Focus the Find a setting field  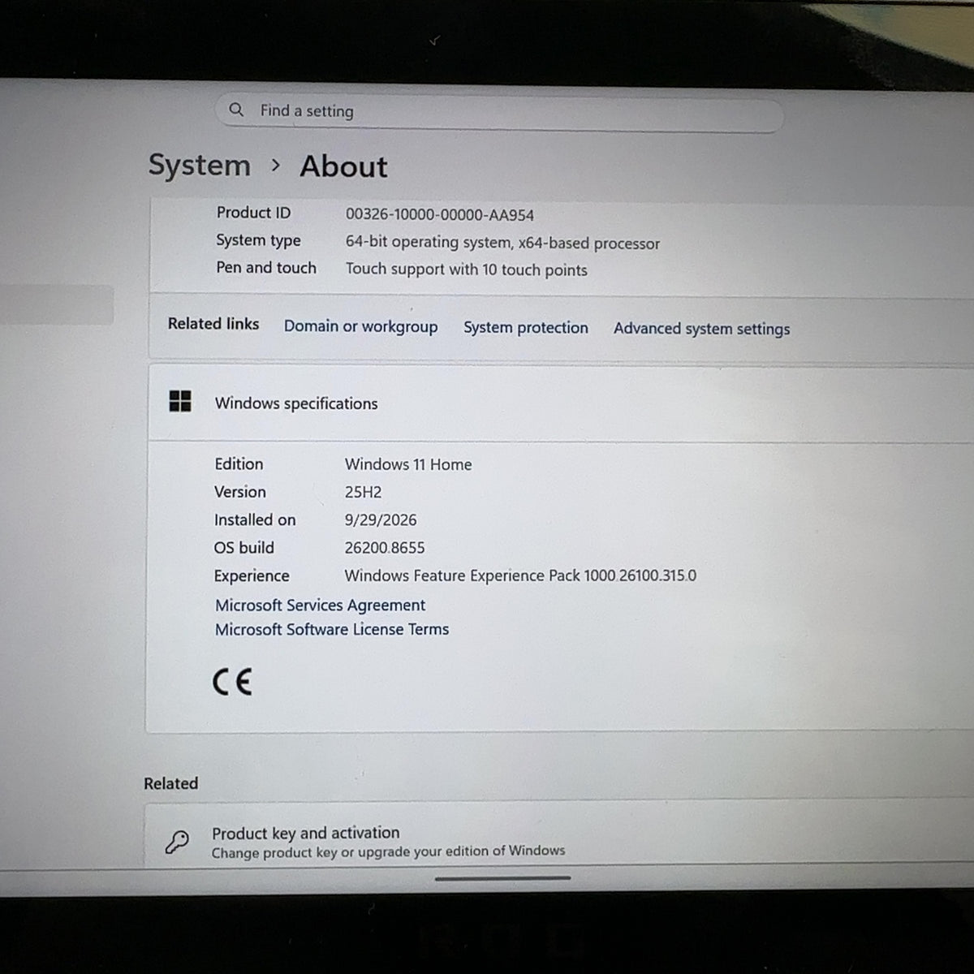point(499,112)
